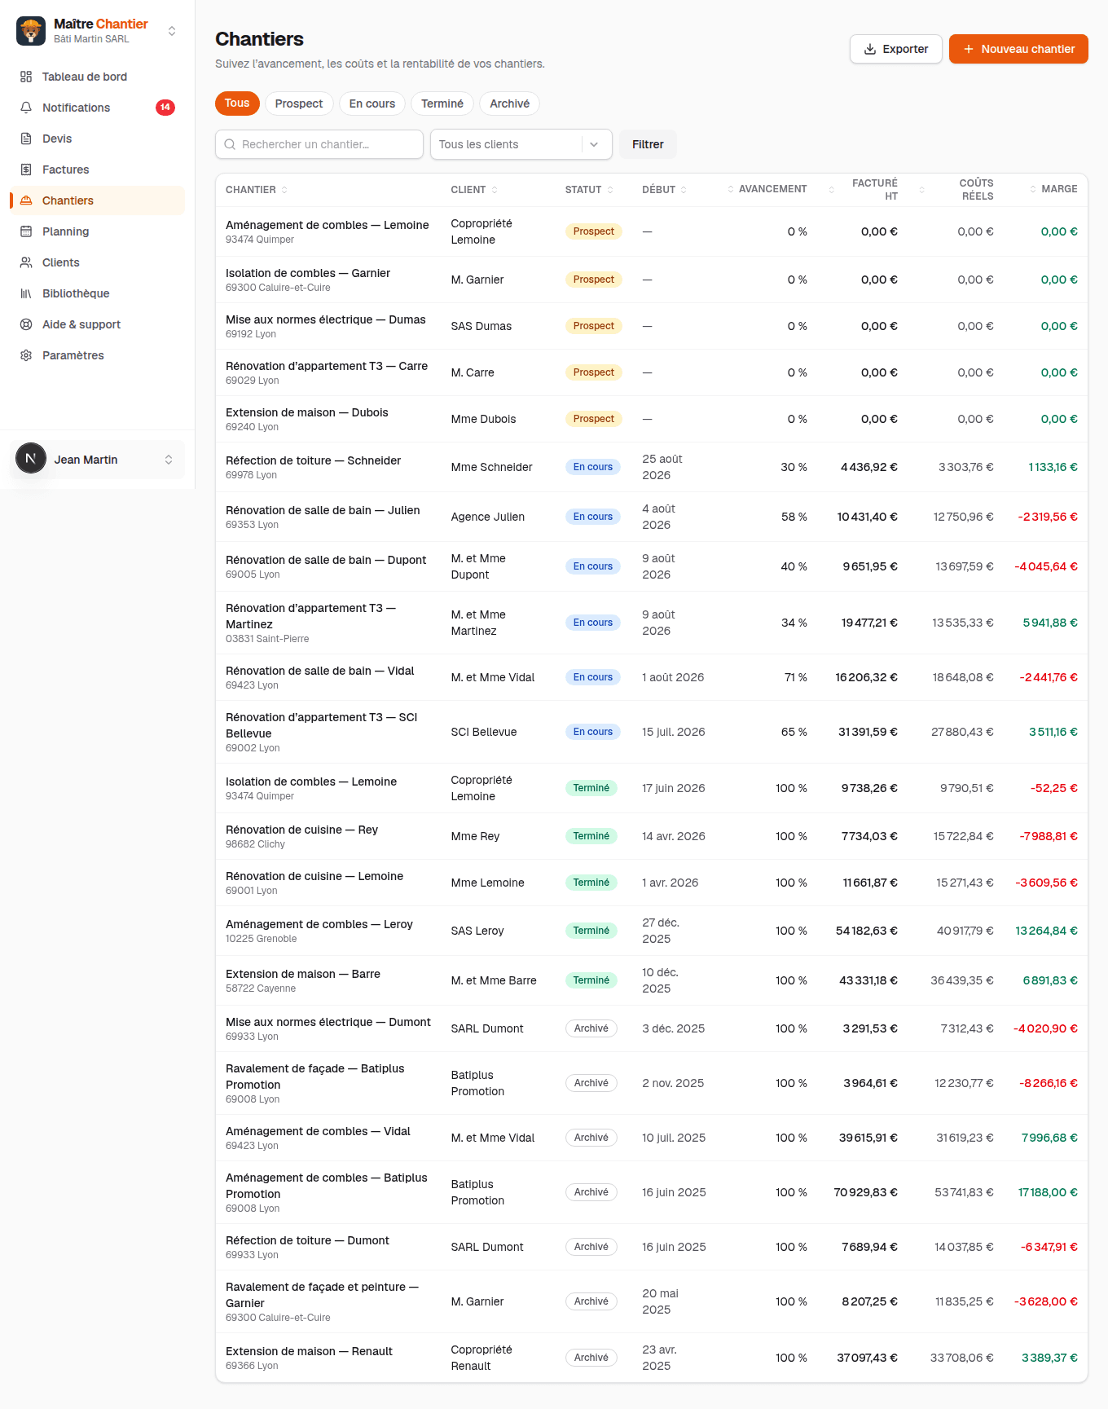Image resolution: width=1108 pixels, height=1409 pixels.
Task: Open the Bibliothèque icon
Action: (x=26, y=293)
